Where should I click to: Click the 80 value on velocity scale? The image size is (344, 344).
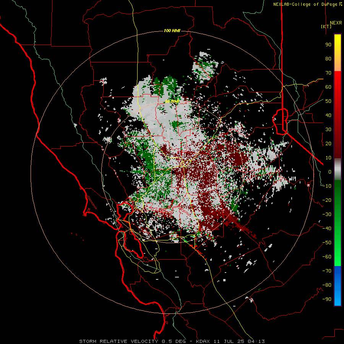(328, 59)
